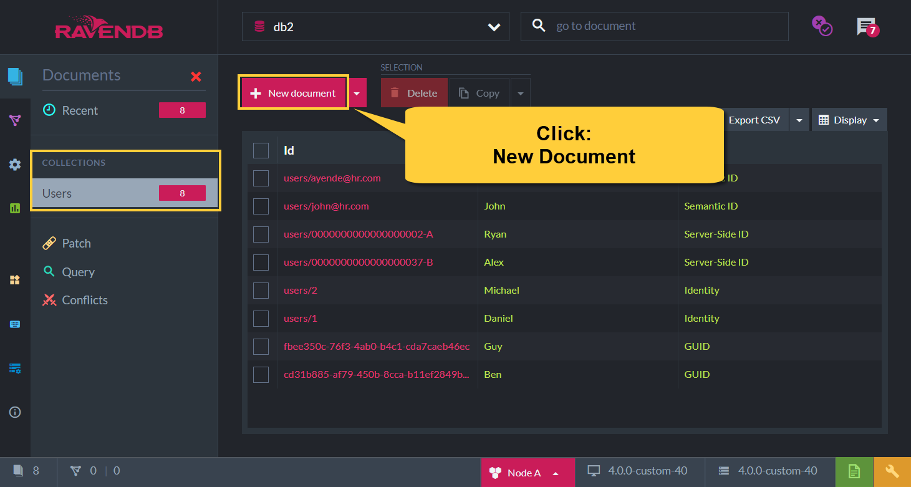Click the documents count icon in status bar
This screenshot has height=487, width=911.
(x=19, y=471)
